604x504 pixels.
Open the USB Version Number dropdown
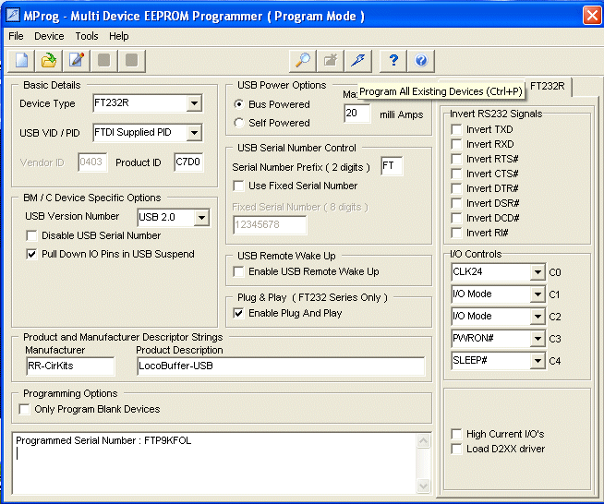201,218
